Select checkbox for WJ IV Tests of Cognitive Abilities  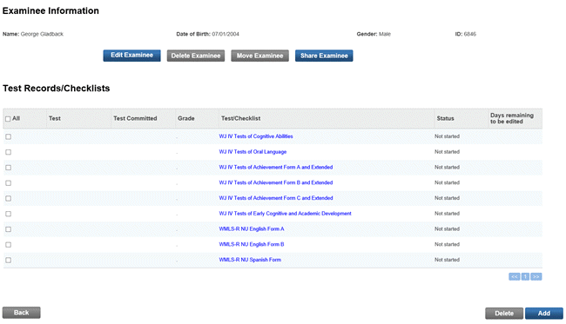coord(9,136)
